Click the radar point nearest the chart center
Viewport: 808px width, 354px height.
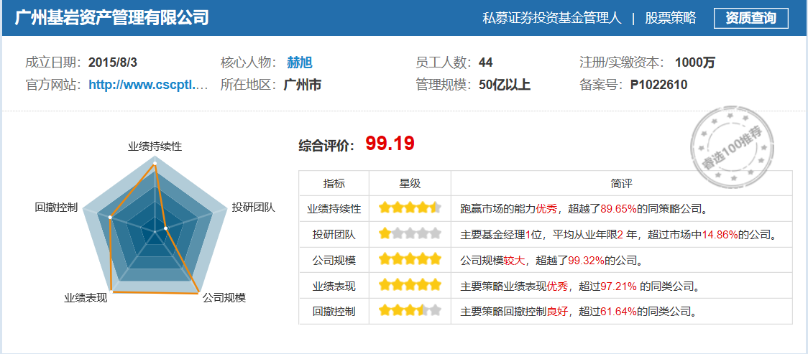(x=165, y=228)
